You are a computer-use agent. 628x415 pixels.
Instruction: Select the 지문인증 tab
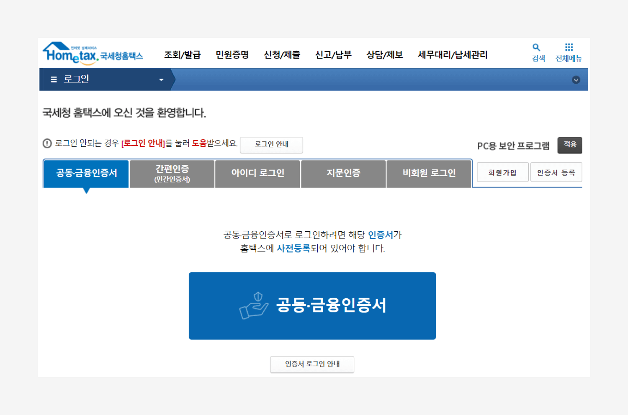(x=343, y=173)
